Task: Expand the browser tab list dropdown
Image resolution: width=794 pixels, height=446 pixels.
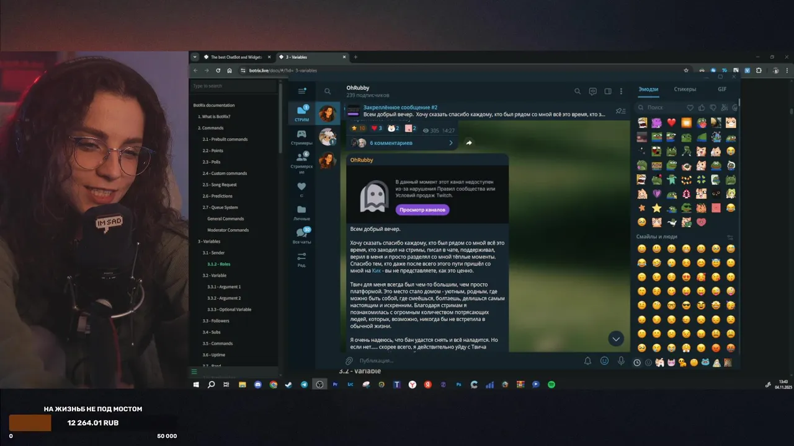Action: point(195,57)
